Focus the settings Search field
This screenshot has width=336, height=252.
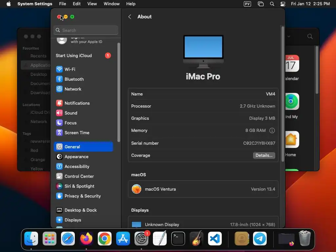tap(86, 30)
